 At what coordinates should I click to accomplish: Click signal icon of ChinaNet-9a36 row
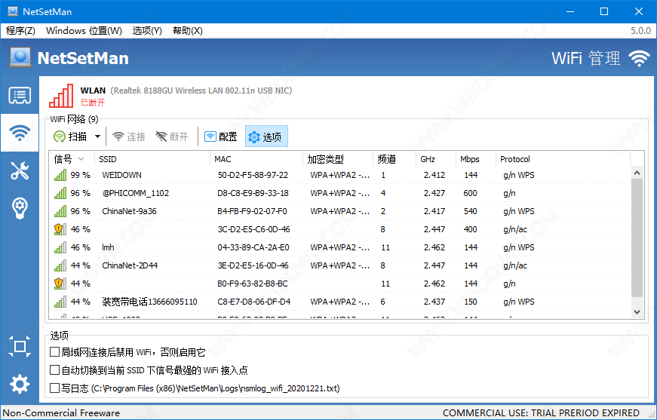click(60, 211)
